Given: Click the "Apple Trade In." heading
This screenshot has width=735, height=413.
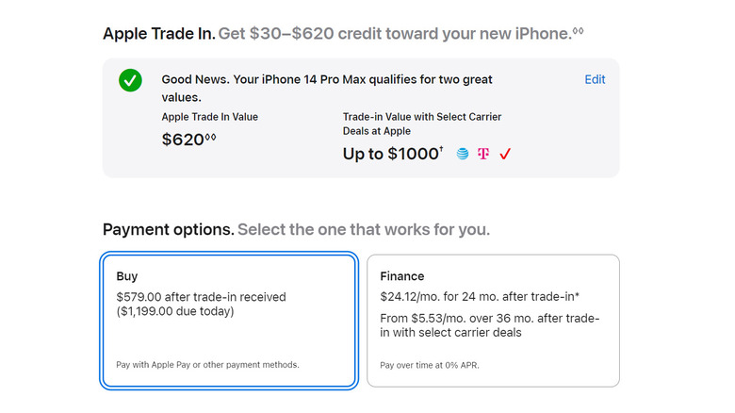Looking at the screenshot, I should 158,34.
